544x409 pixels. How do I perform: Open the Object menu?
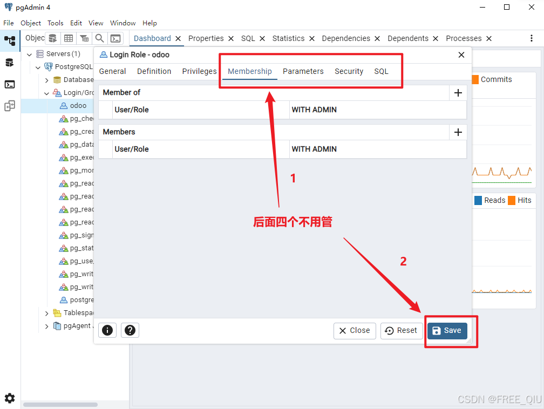(31, 23)
